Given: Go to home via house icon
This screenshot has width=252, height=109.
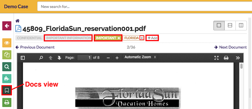Looking at the screenshot, I should click(x=17, y=21).
